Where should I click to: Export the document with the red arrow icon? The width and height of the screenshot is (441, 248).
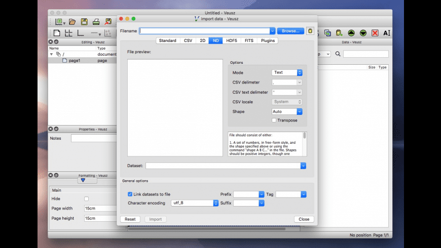[x=108, y=22]
